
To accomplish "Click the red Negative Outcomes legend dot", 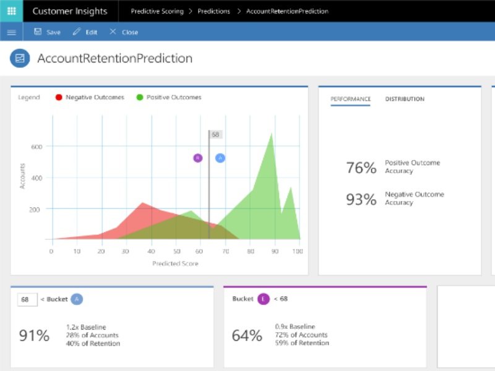I will tap(59, 97).
